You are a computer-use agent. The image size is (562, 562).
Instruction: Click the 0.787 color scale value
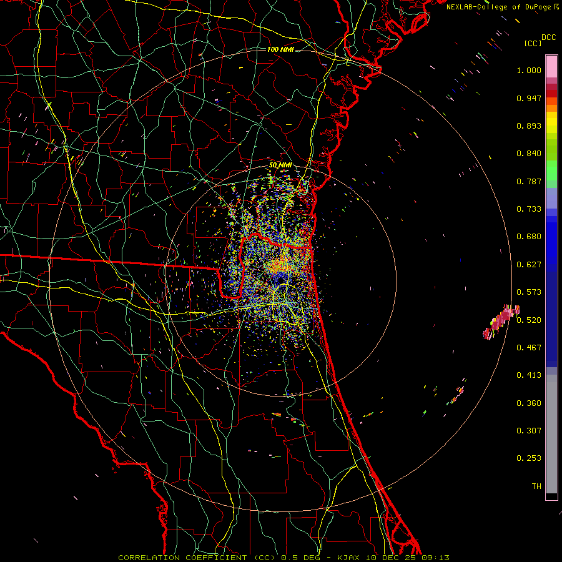pyautogui.click(x=529, y=181)
